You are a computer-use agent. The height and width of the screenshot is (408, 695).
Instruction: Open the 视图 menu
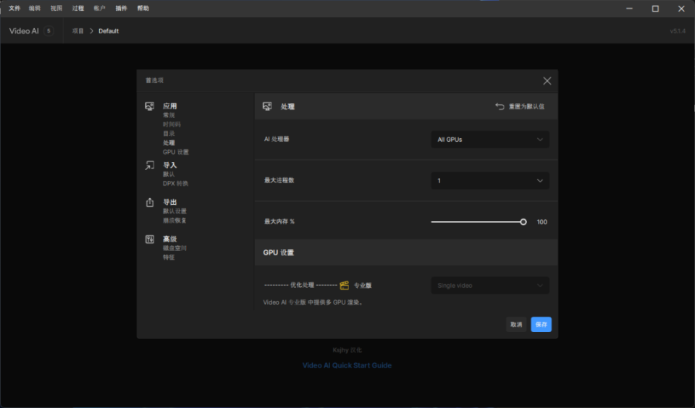56,9
